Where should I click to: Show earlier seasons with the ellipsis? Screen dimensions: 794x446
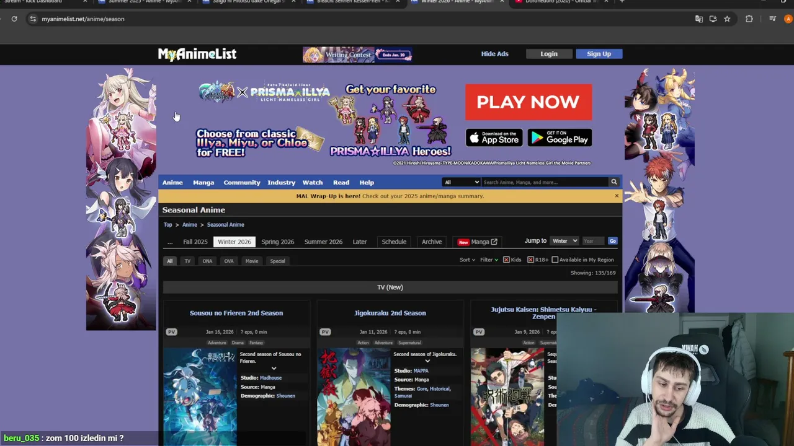coord(170,242)
